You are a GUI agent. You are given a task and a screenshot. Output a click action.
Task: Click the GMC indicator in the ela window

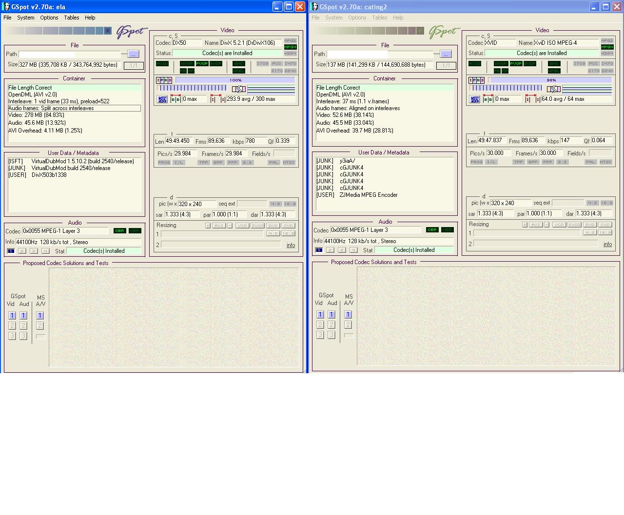(x=239, y=64)
